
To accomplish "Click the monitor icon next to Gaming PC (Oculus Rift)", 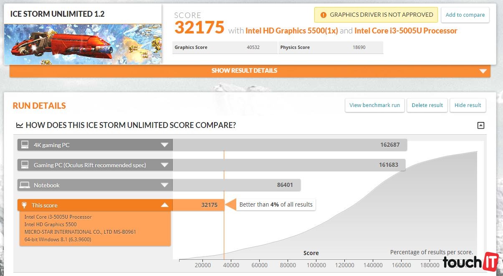I will coord(25,165).
